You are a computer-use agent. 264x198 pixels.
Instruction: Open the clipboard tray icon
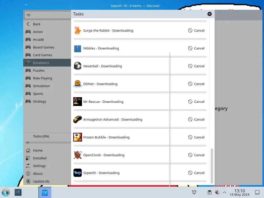click(209, 192)
